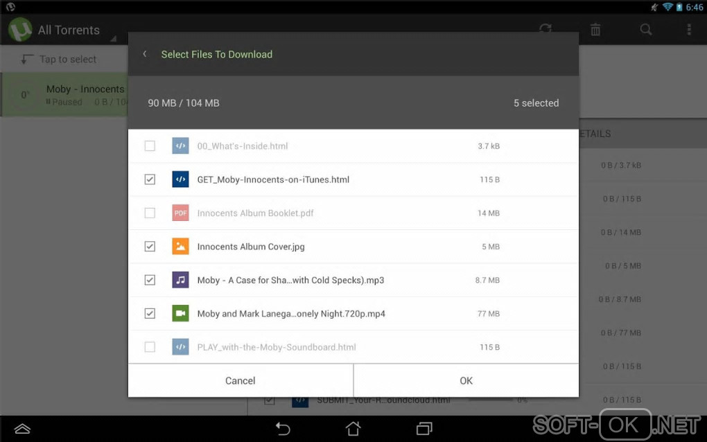707x442 pixels.
Task: Click video icon of Onely Night.720p.mp4
Action: (180, 314)
